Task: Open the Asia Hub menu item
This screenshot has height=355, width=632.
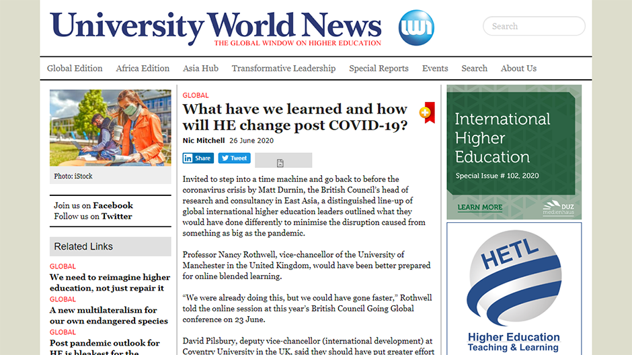Action: point(201,68)
